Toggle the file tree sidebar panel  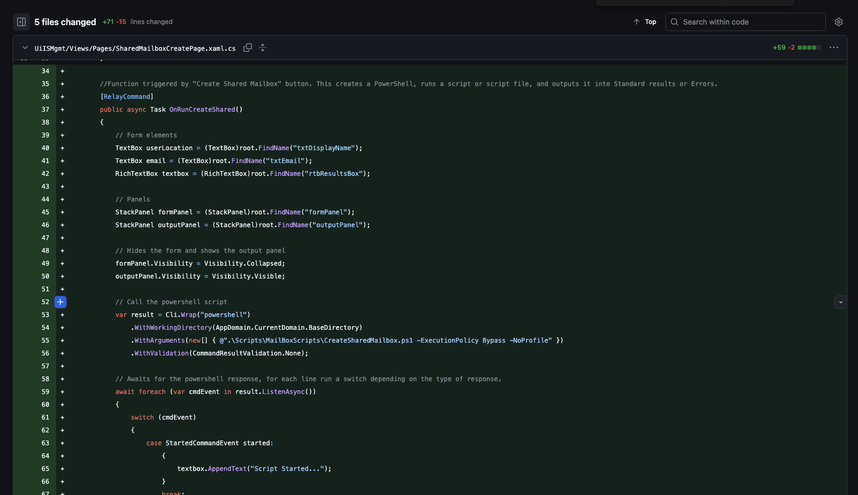tap(21, 22)
